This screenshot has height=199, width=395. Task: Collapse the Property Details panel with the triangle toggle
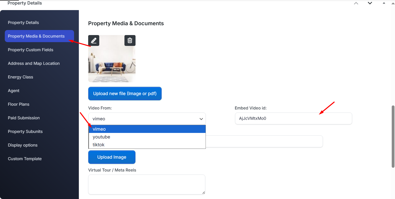(384, 3)
